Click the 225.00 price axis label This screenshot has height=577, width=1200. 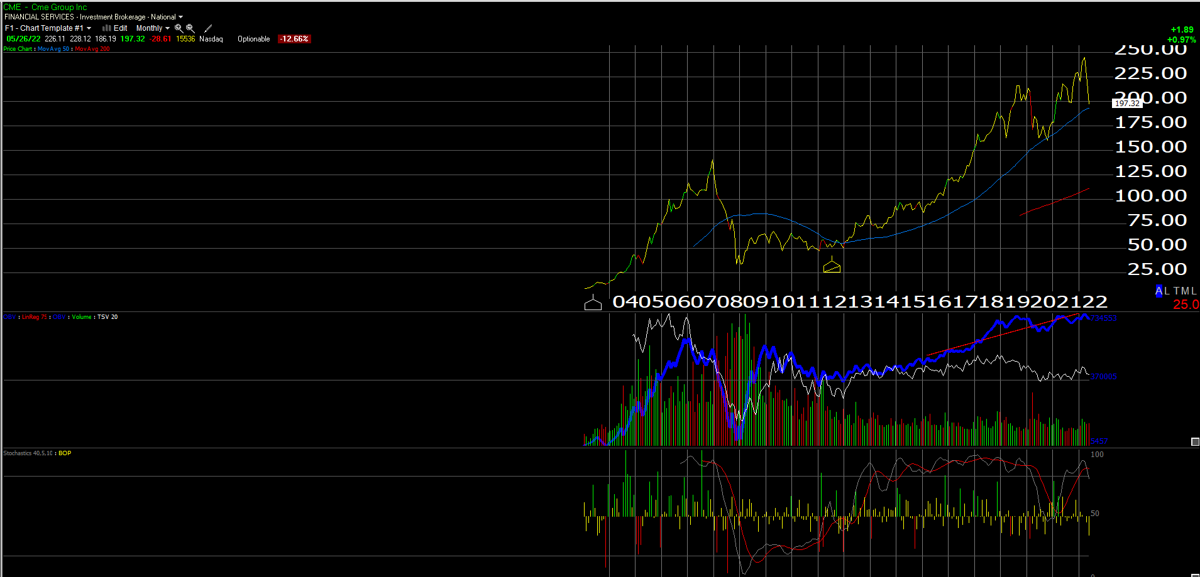[1151, 73]
